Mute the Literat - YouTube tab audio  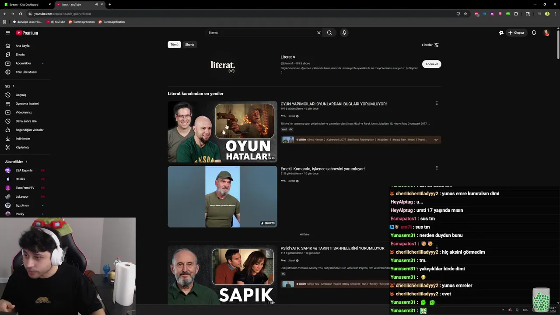point(97,4)
